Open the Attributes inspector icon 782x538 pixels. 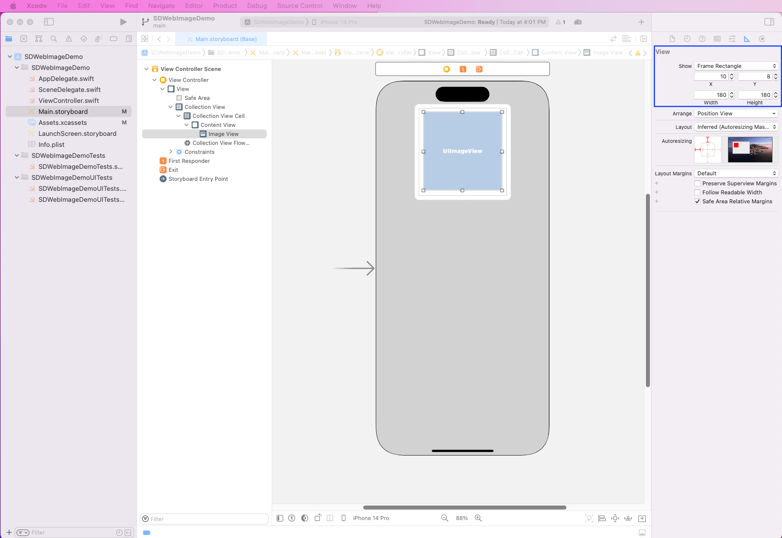(x=732, y=39)
